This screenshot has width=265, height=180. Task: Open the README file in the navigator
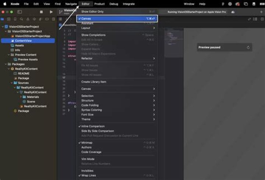point(28,74)
